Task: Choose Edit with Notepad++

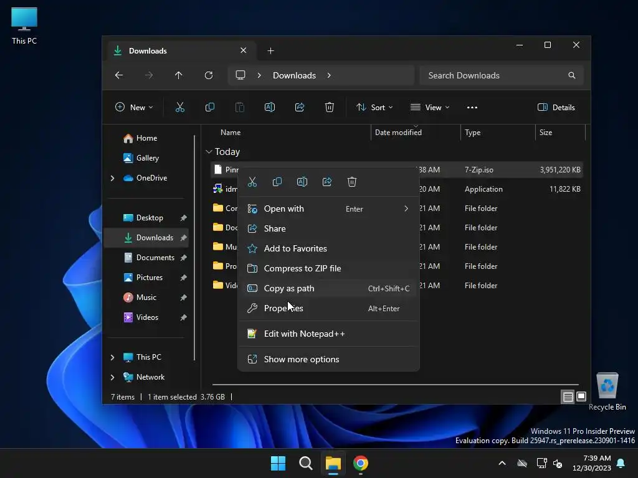Action: click(328, 334)
